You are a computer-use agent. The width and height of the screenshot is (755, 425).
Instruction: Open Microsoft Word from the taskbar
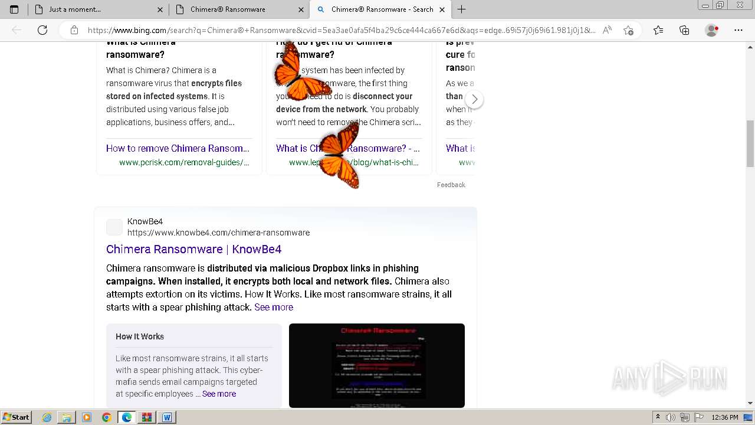coord(167,417)
